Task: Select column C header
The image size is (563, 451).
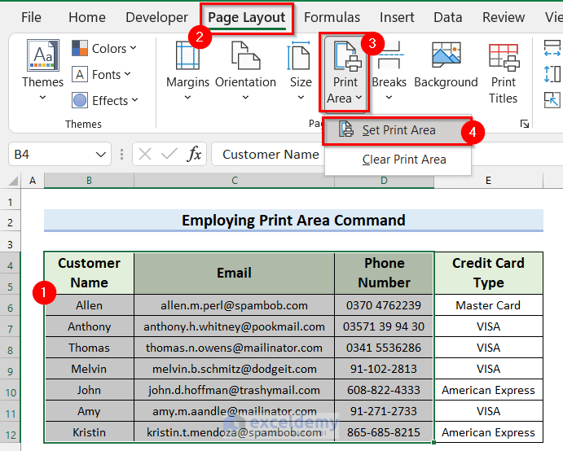Action: (235, 181)
